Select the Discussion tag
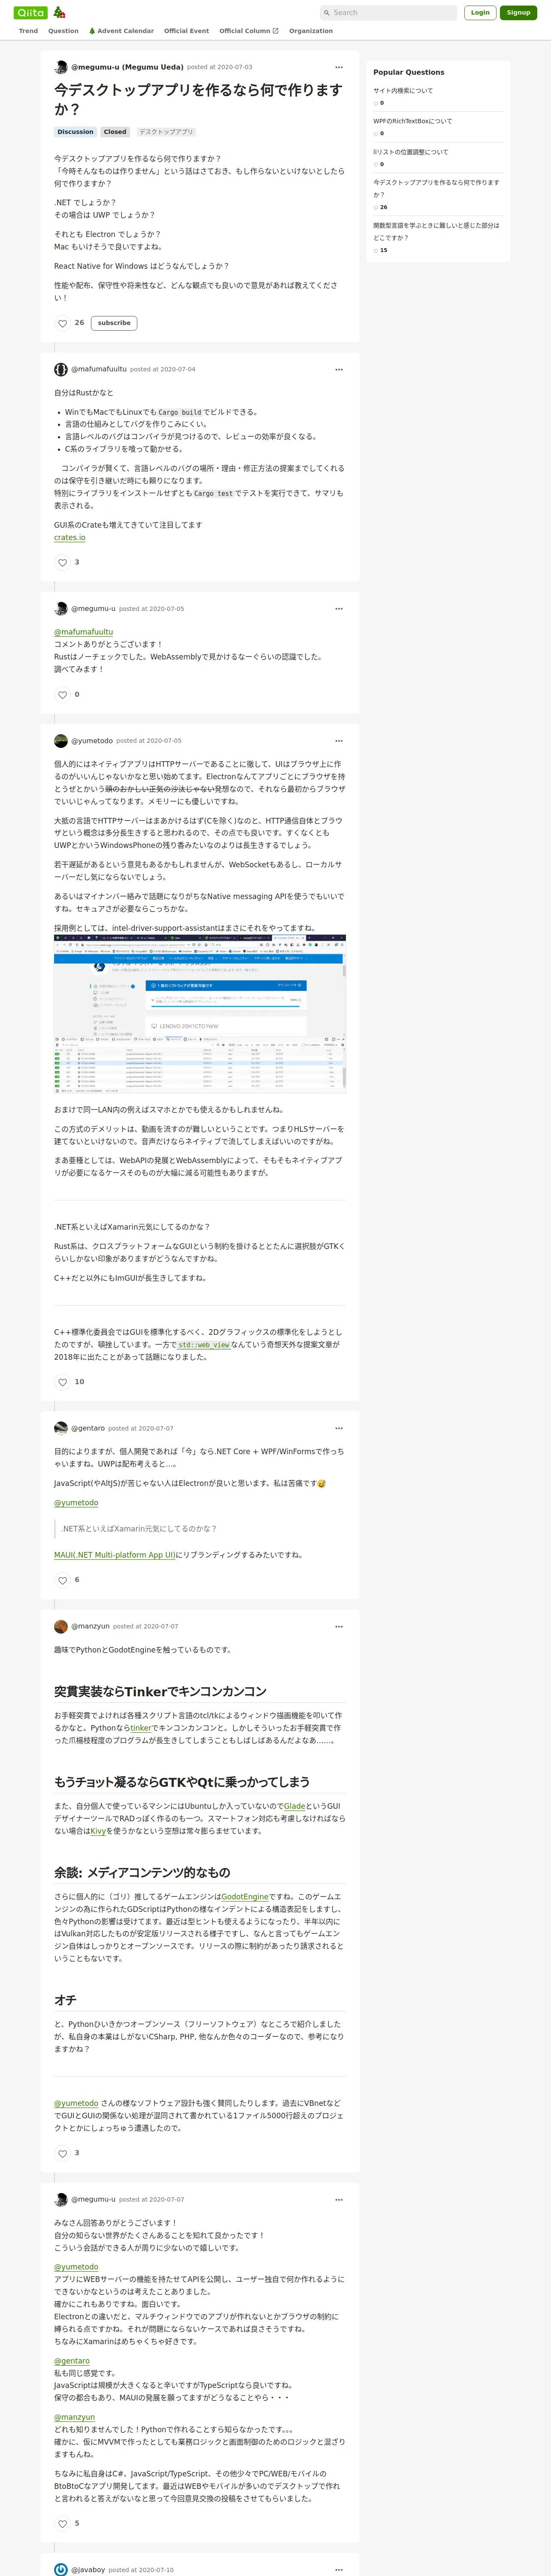Image resolution: width=551 pixels, height=2576 pixels. click(75, 132)
